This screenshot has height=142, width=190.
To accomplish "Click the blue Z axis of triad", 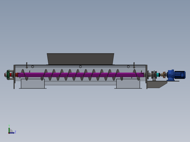I will 12,133.
